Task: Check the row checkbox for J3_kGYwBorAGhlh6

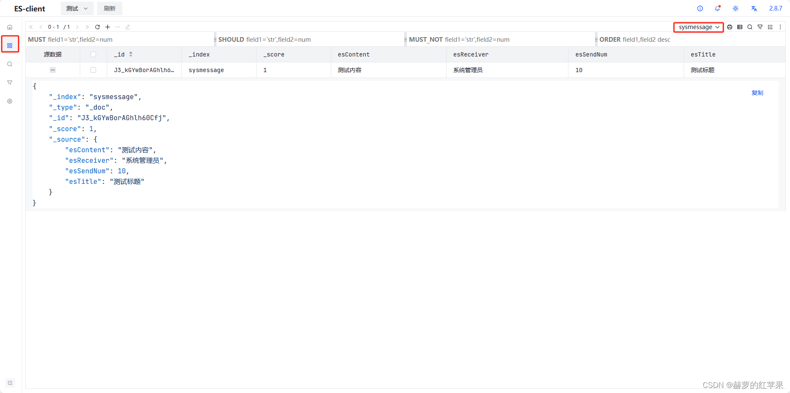Action: click(x=93, y=70)
